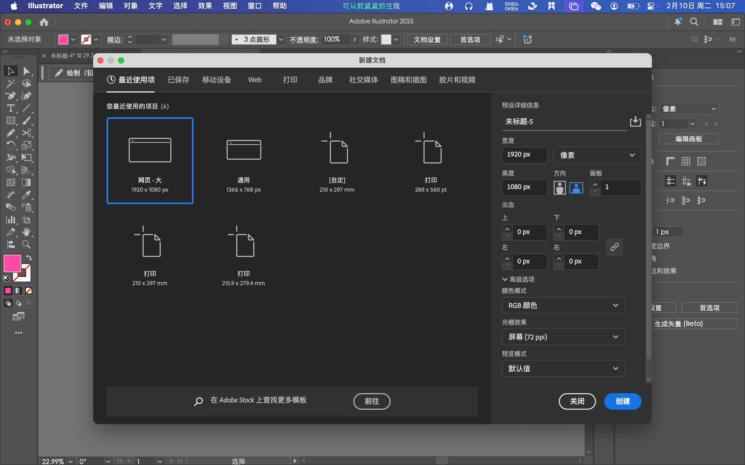Switch to 已保存 tab
This screenshot has width=745, height=465.
[178, 80]
